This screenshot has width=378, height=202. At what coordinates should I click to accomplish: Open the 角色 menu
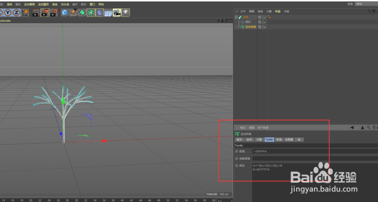[55, 4]
